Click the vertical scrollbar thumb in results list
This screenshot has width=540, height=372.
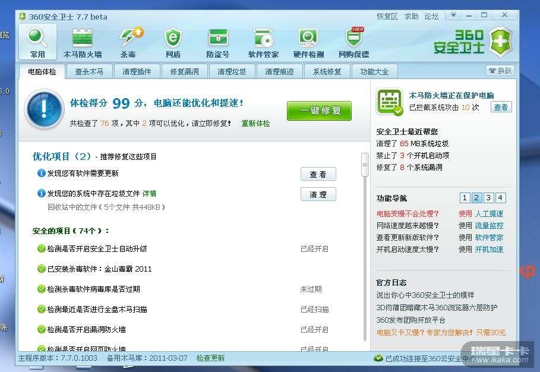365,165
